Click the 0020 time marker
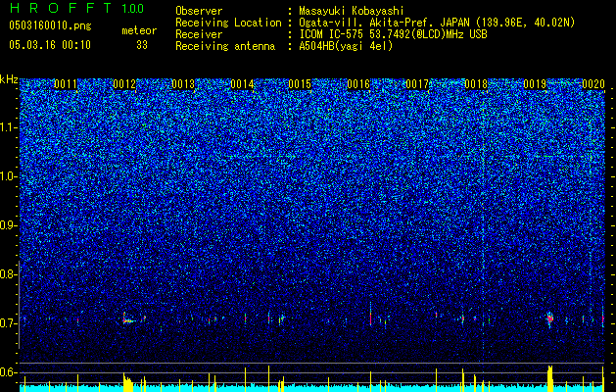This screenshot has width=616, height=392. coord(593,84)
